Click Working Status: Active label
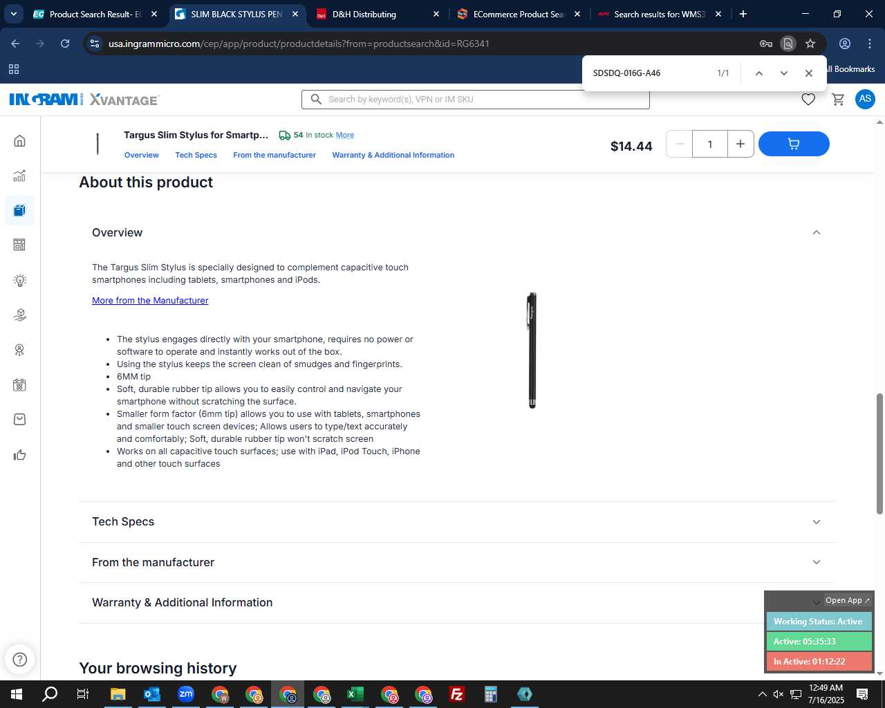 pyautogui.click(x=819, y=622)
